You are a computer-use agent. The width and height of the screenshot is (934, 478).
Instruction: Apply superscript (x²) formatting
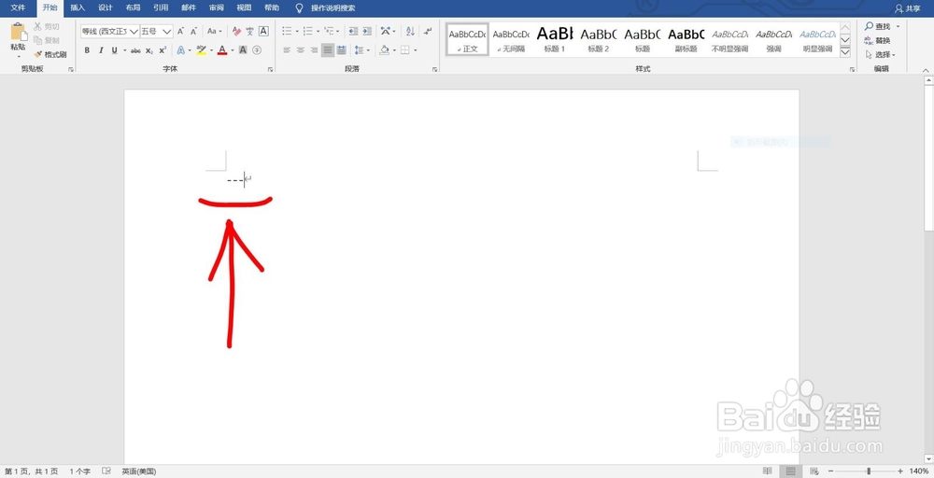163,50
